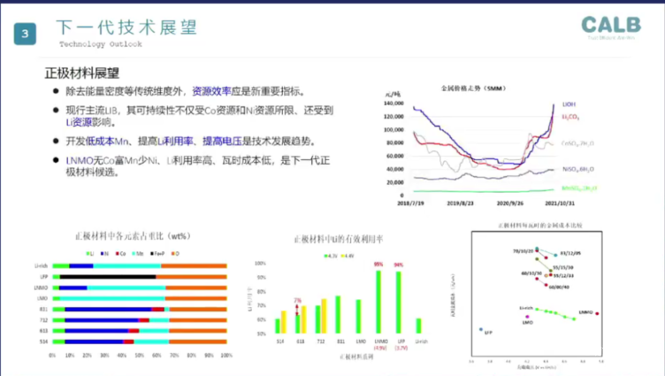Image resolution: width=665 pixels, height=376 pixels.
Task: Click the 83/12/05 point label
Action: [x=570, y=253]
